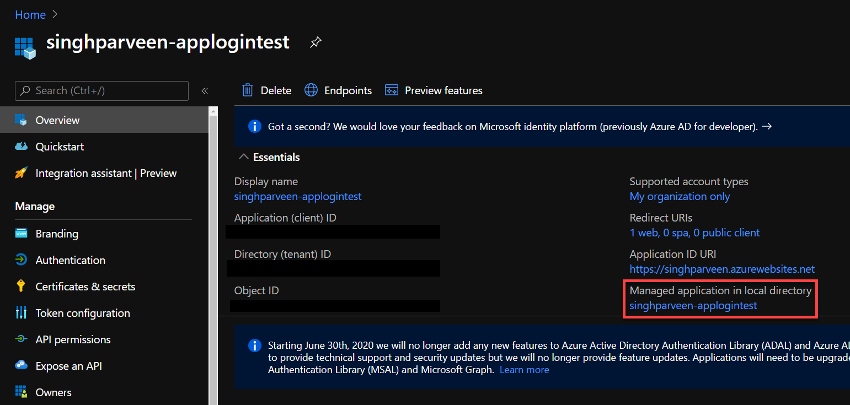The width and height of the screenshot is (850, 405).
Task: Click the API permissions icon
Action: [x=21, y=339]
